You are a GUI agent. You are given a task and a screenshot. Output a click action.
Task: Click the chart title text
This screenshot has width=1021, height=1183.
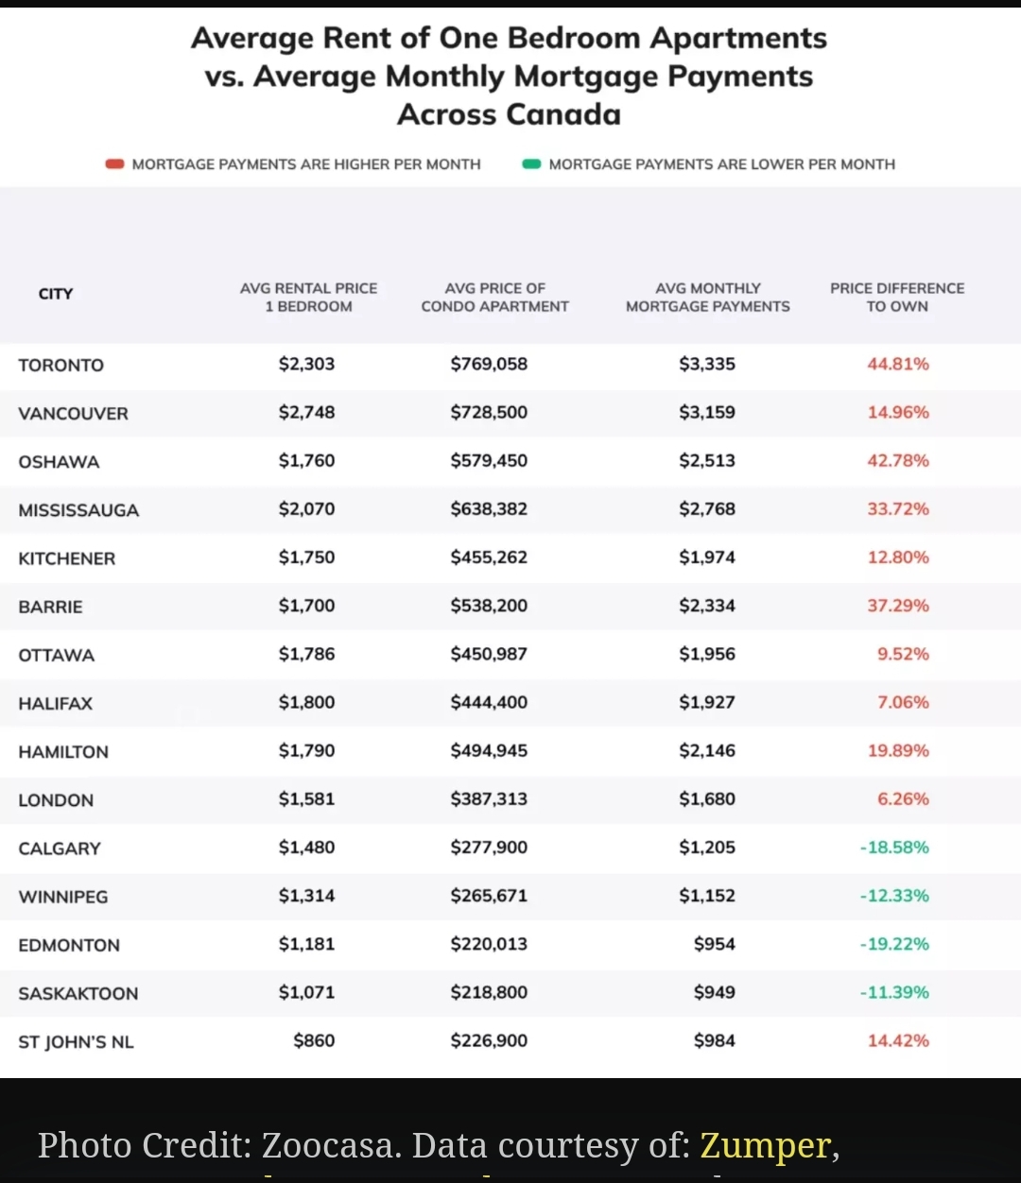510,77
